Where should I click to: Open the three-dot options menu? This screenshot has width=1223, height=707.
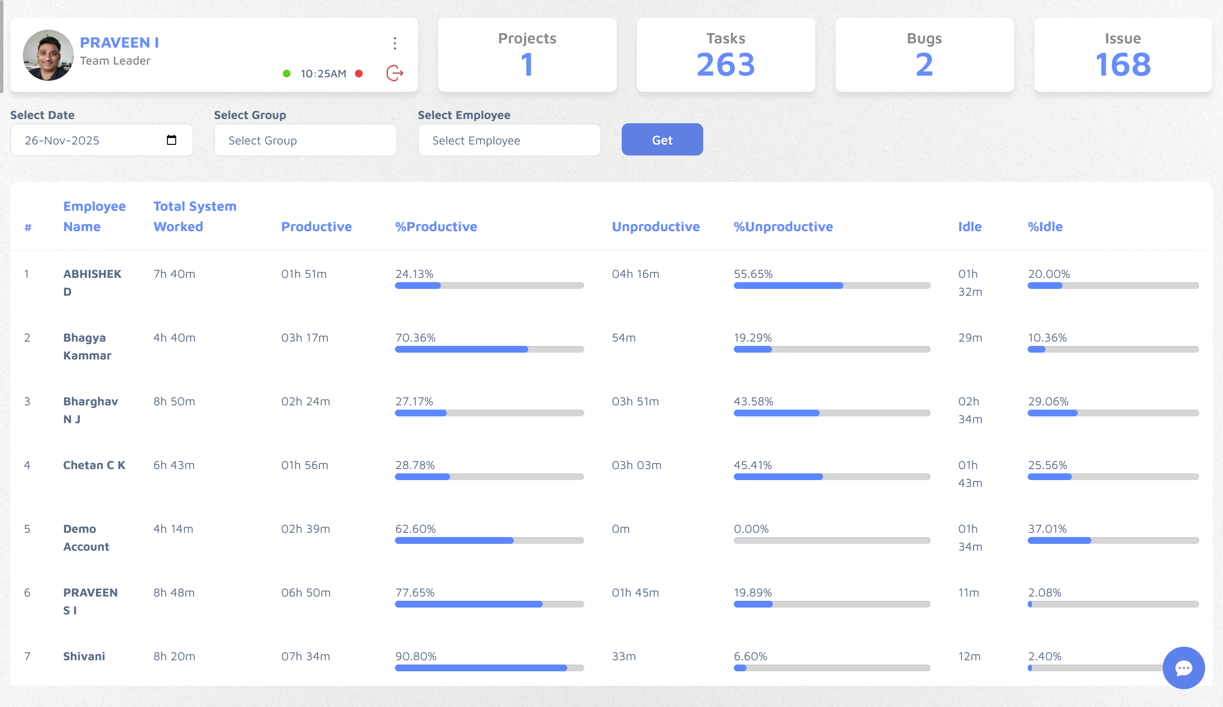[395, 43]
